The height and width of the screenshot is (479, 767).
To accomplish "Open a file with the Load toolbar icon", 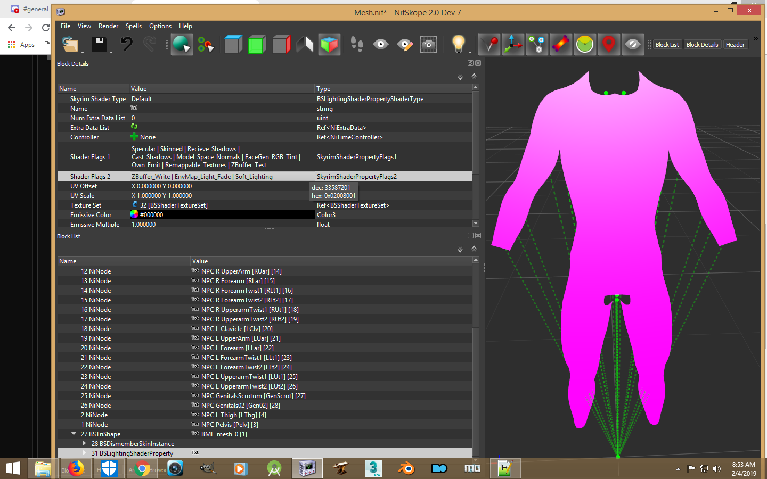I will pos(70,44).
